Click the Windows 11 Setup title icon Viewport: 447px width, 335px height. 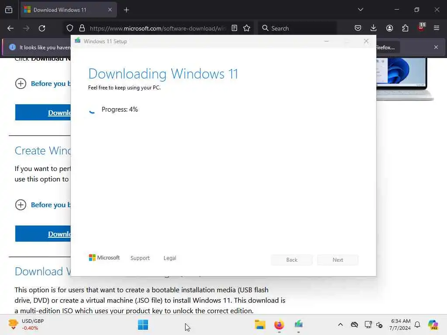tap(78, 41)
